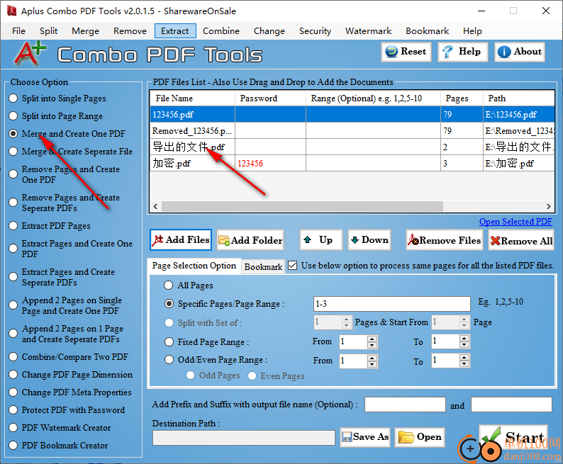The image size is (563, 464).
Task: Click the output file name prefix field
Action: [x=405, y=404]
